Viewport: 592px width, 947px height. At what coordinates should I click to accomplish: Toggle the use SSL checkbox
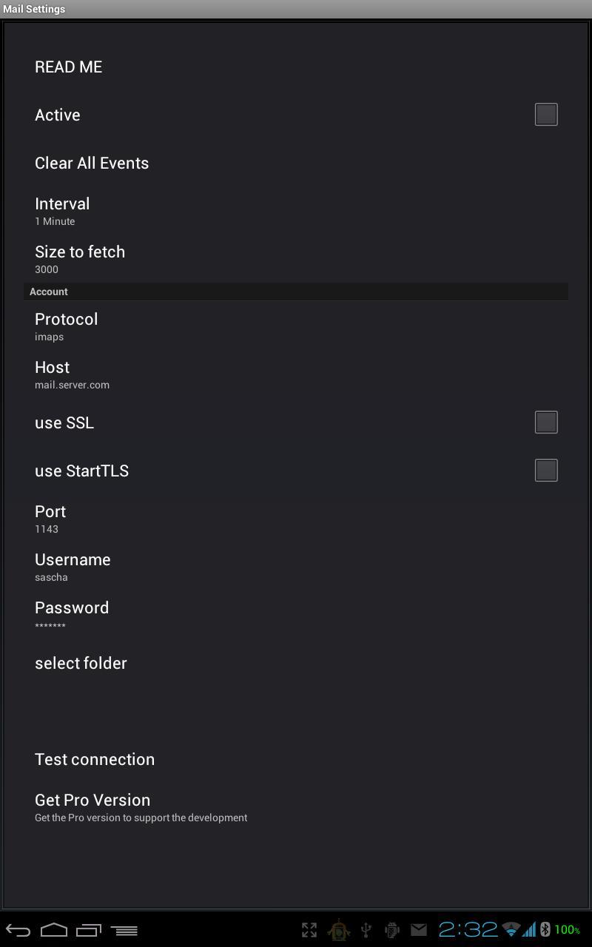click(545, 422)
